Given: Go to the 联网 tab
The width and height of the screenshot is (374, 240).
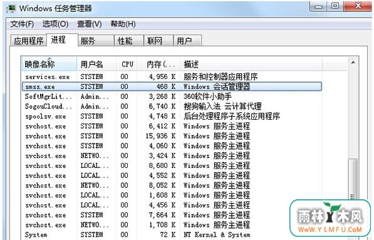Looking at the screenshot, I should [158, 41].
